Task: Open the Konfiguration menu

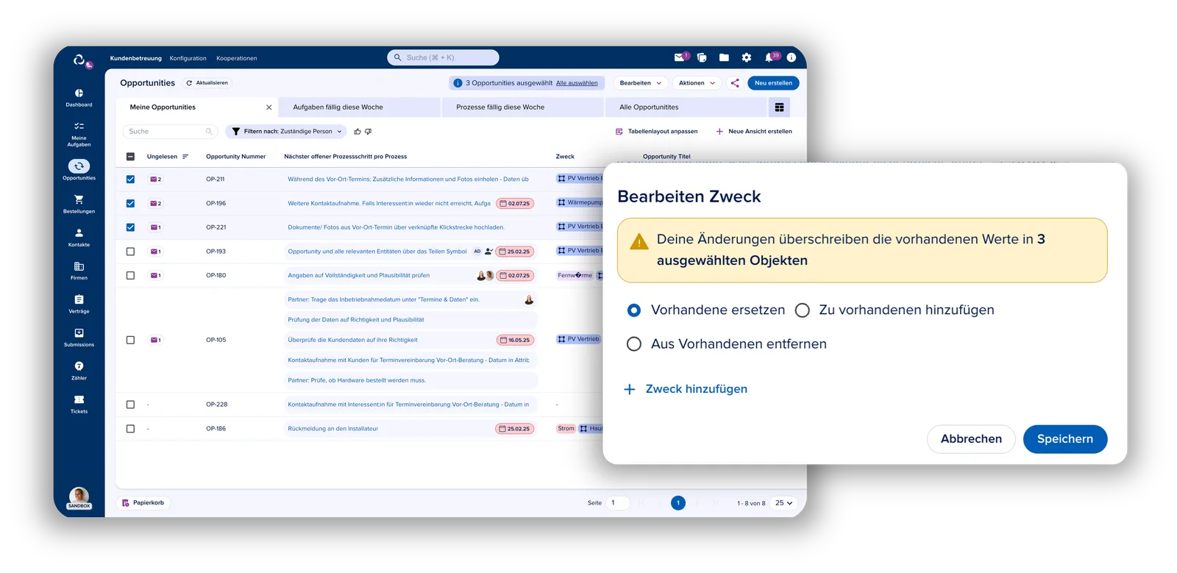Action: tap(188, 58)
